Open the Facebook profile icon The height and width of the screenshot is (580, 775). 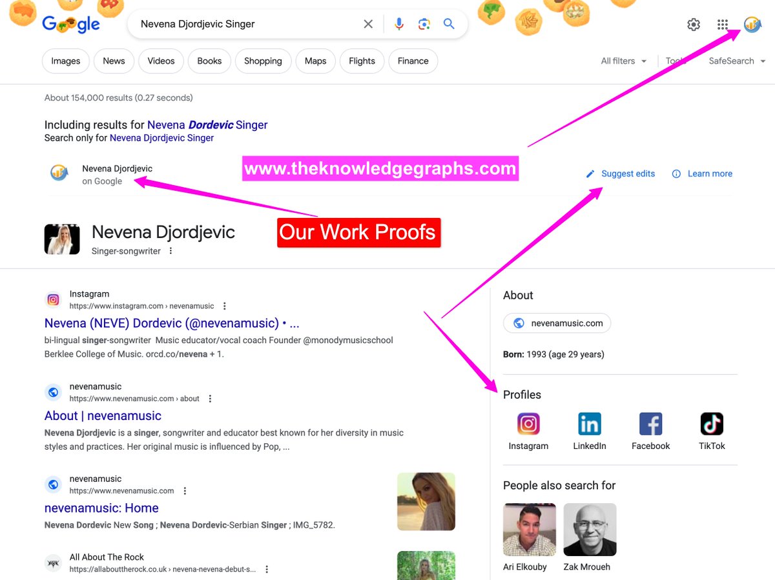click(651, 424)
